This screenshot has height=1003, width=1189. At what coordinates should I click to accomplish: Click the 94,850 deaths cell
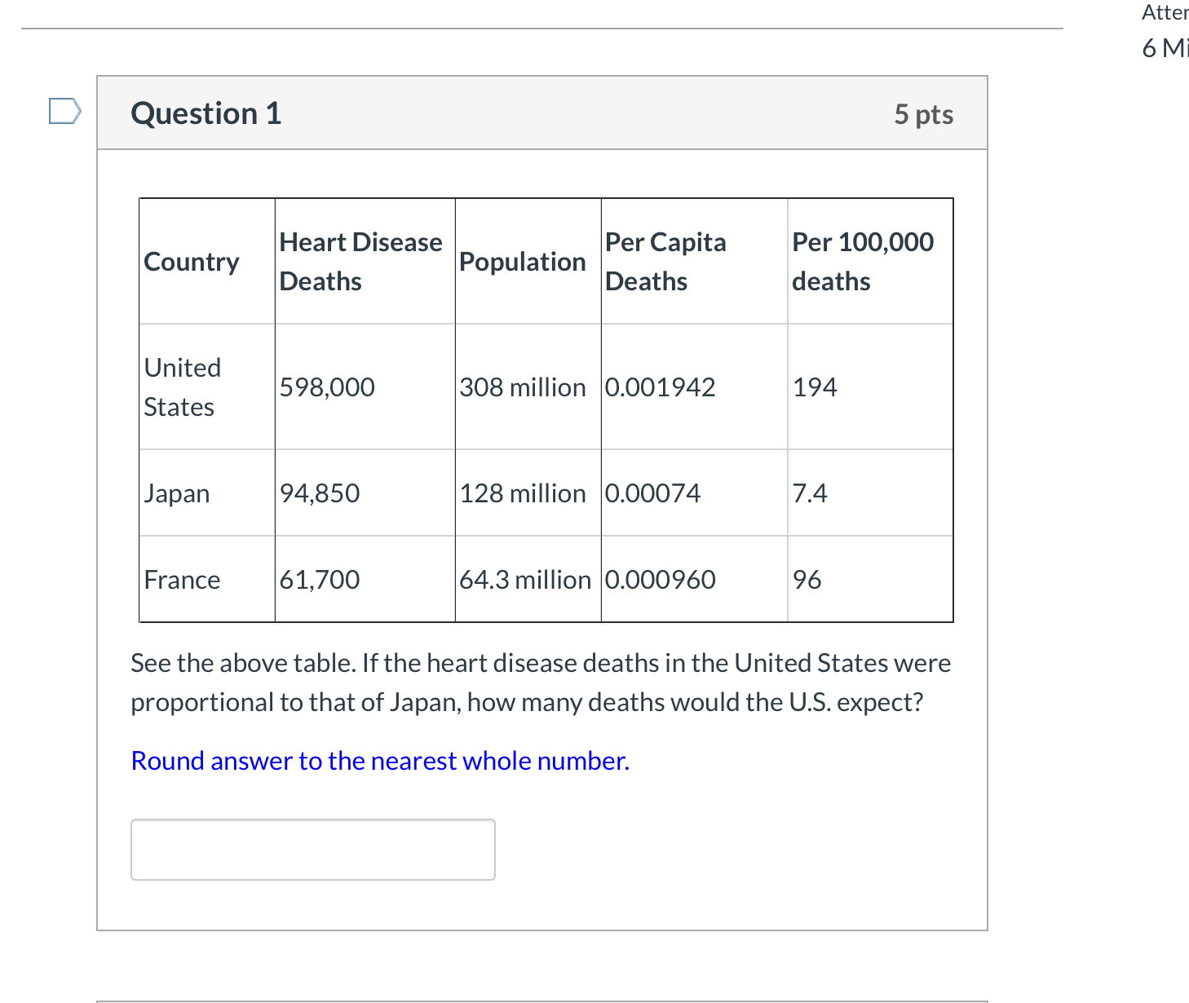pyautogui.click(x=320, y=493)
